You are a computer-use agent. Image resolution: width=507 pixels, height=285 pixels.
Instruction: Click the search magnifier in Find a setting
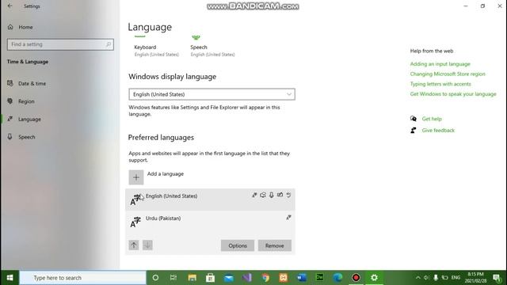[x=109, y=44]
